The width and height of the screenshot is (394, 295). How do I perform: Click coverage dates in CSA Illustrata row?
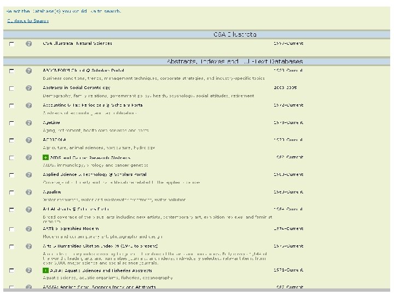click(288, 43)
